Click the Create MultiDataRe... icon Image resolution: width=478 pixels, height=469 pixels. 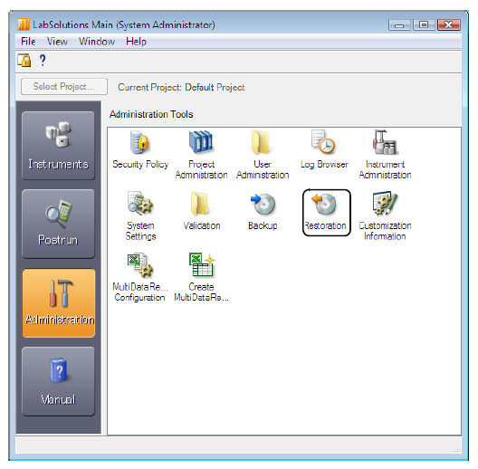201,277
